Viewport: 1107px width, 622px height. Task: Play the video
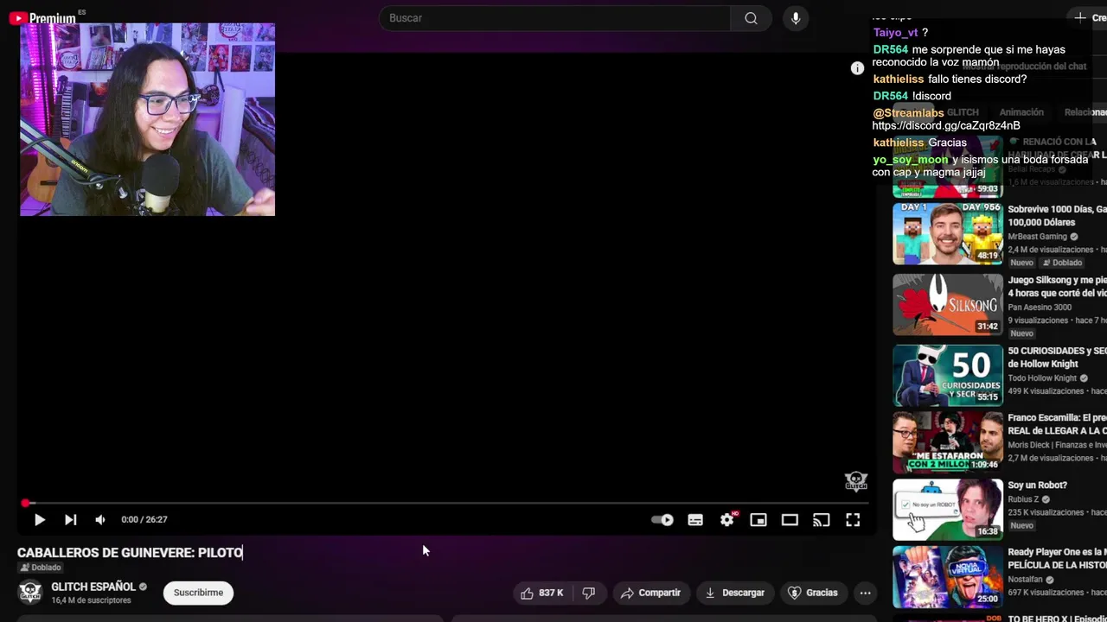tap(40, 519)
